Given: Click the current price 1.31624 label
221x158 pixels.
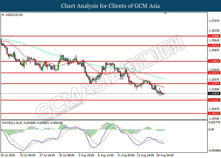Looking at the screenshot, I should click(214, 94).
